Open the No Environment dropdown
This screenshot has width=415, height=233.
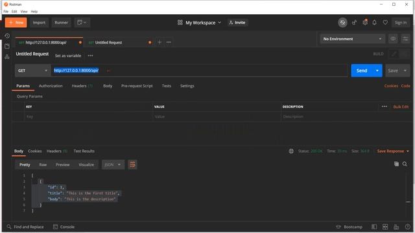click(352, 39)
